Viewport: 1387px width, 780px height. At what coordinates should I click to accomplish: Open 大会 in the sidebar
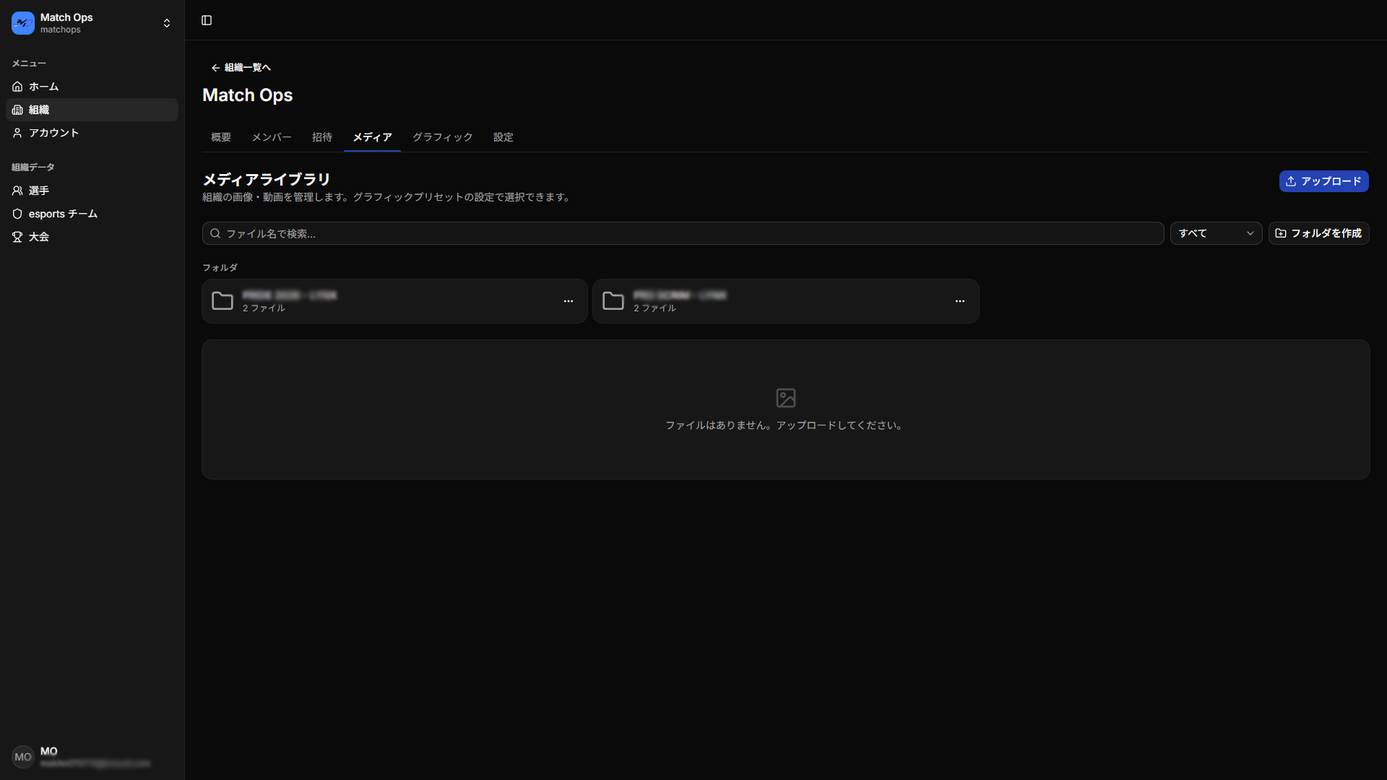tap(92, 237)
